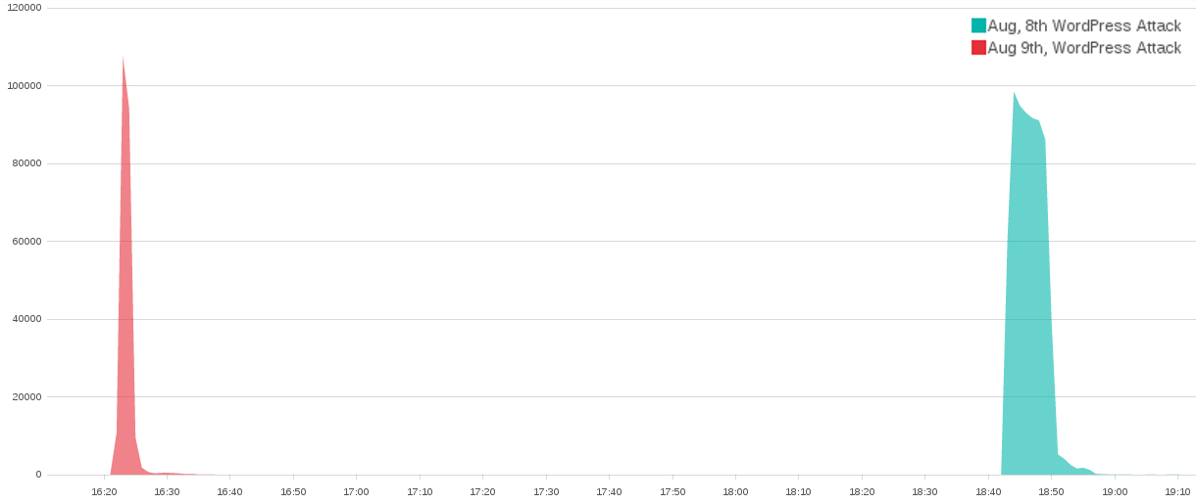Select the 40000 y-axis value label
Screen dimensions: 1196x504
[x=29, y=319]
